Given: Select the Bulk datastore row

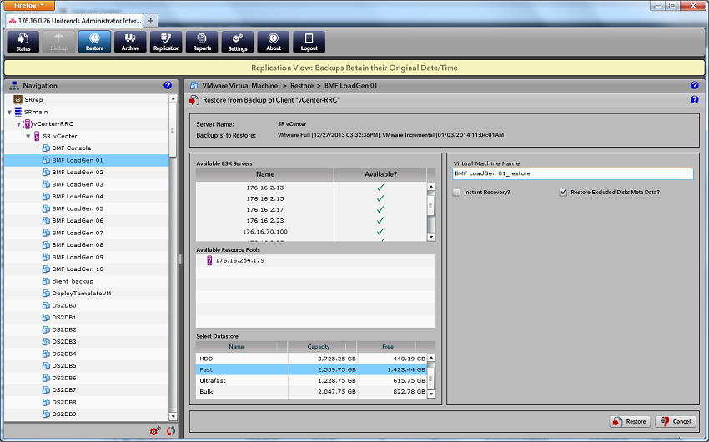Looking at the screenshot, I should pos(312,391).
